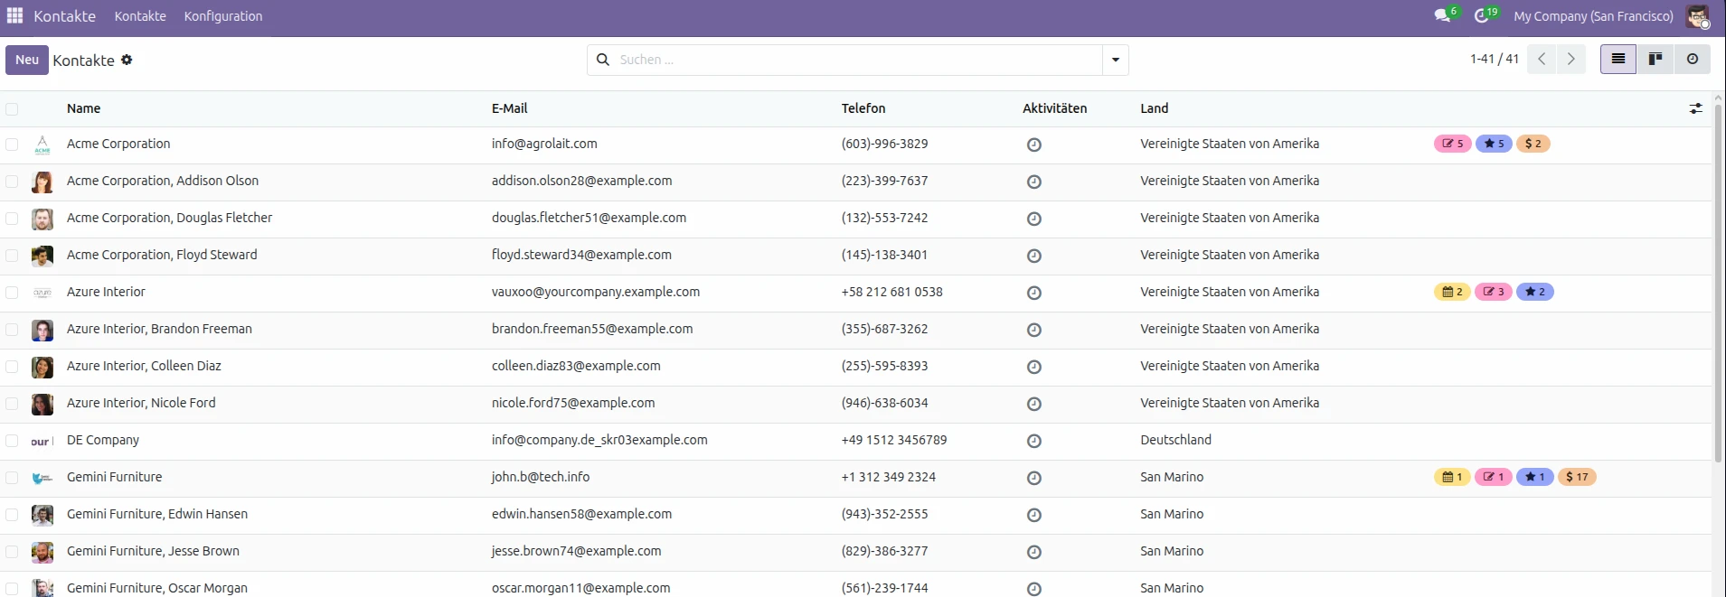Click the gear icon next to Kontakte
The height and width of the screenshot is (597, 1726).
click(127, 60)
